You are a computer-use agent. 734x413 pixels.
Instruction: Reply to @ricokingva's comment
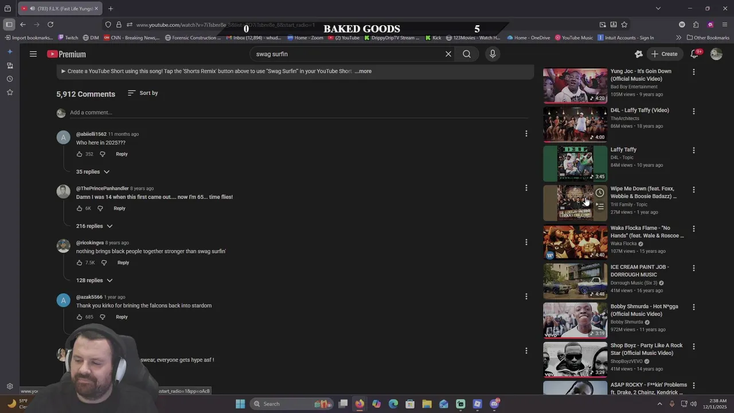123,263
